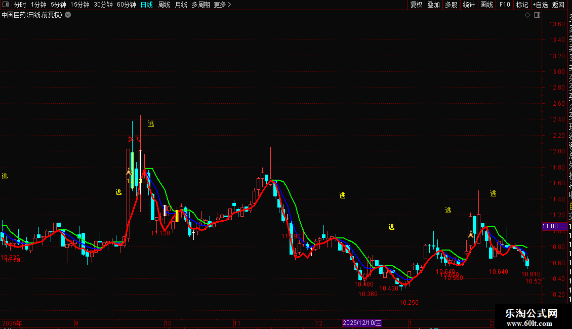Toggle the left sidebar panel icon

pyautogui.click(x=6, y=5)
